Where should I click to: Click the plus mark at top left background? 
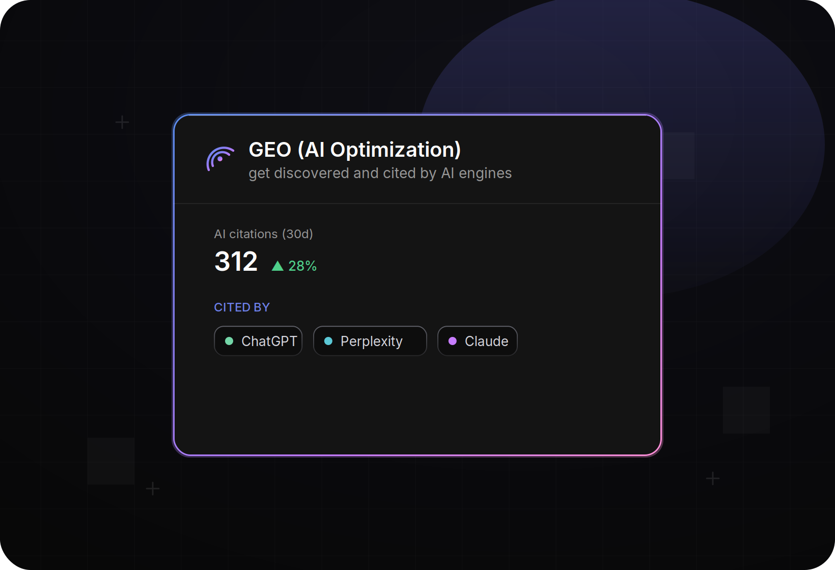click(122, 122)
